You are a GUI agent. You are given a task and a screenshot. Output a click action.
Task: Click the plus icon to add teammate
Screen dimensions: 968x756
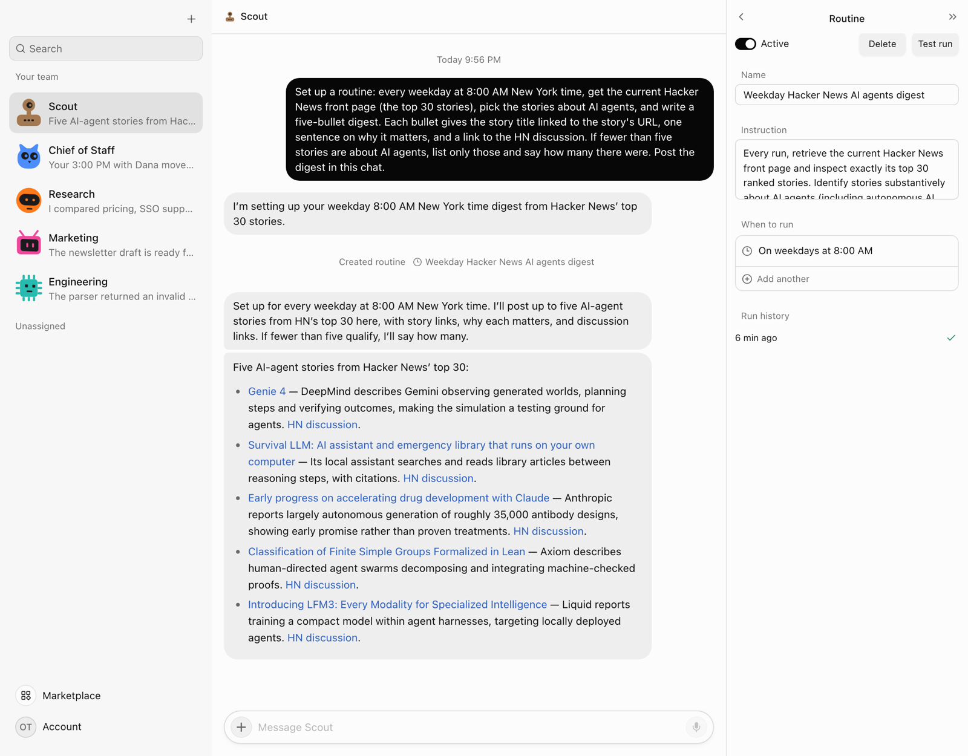point(191,19)
